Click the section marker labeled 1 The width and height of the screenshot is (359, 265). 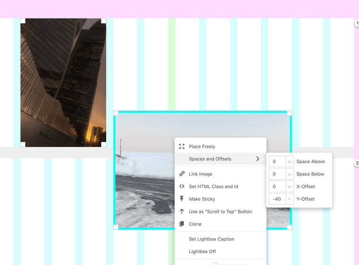point(357,23)
